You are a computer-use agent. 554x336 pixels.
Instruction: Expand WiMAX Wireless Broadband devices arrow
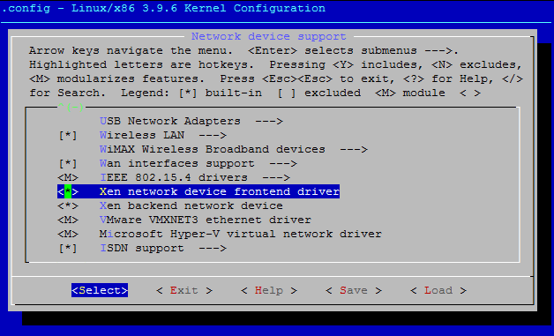tap(354, 149)
